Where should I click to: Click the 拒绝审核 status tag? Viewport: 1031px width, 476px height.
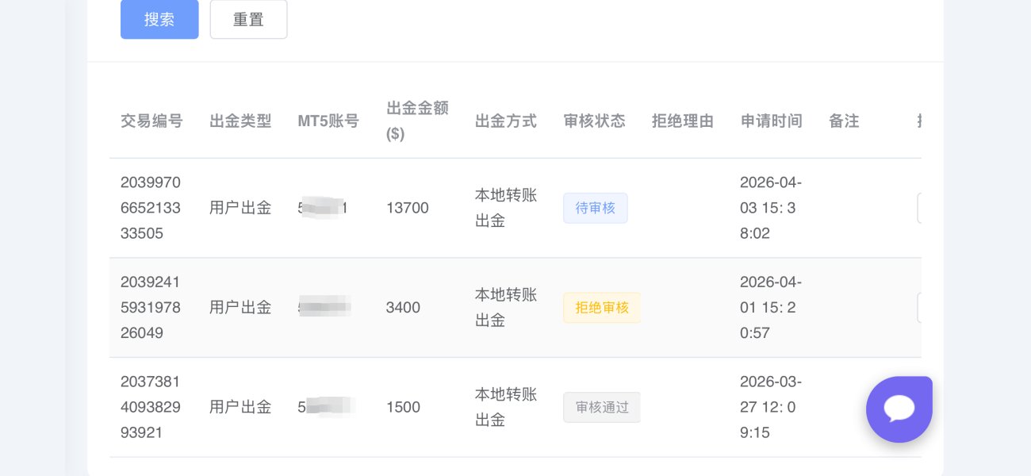(x=601, y=308)
